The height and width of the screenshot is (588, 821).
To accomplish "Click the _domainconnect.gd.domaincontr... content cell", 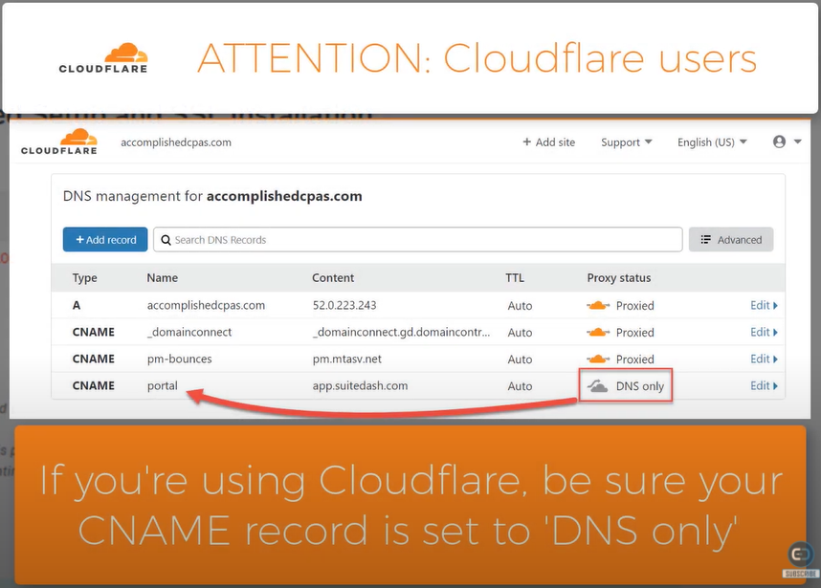I will (x=402, y=332).
